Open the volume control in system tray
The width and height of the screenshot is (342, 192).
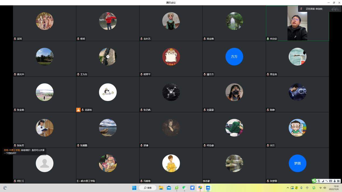[325, 188]
